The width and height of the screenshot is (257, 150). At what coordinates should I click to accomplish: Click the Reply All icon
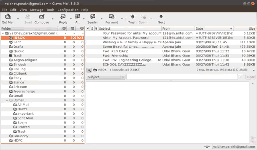(x=77, y=17)
